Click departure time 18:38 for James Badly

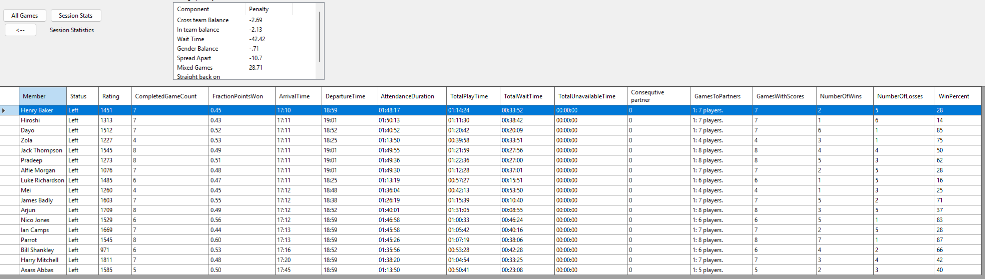tap(349, 200)
